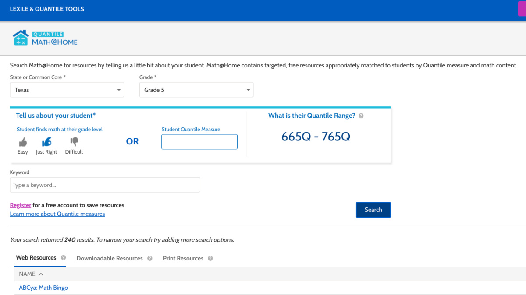Select the Easy thumbs-up icon
Screen dimensions: 526x295
[x=23, y=142]
